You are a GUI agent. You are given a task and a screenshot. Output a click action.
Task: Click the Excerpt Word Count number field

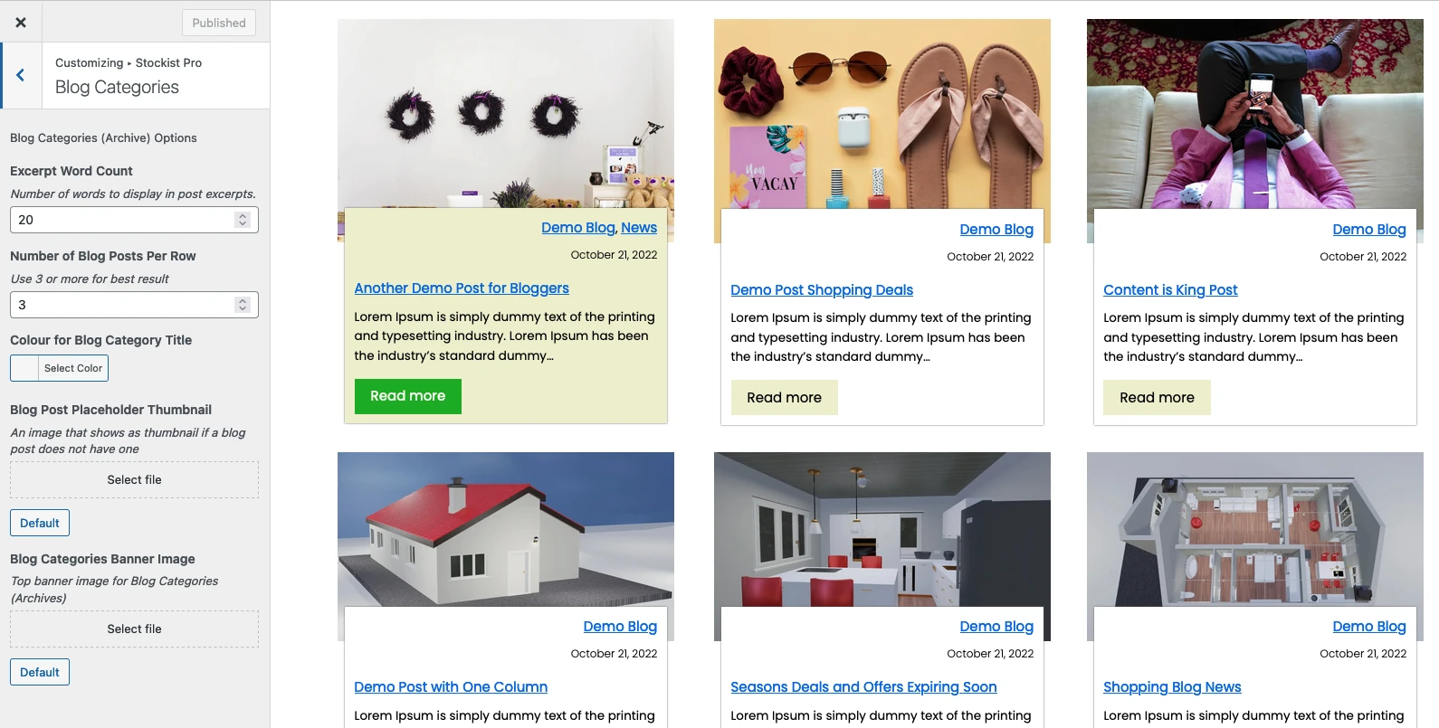pos(134,220)
